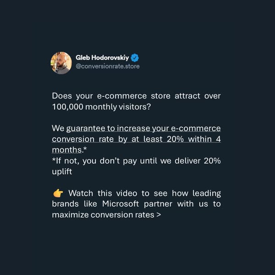
Task: Open the @conversionrate.store handle
Action: 108,66
